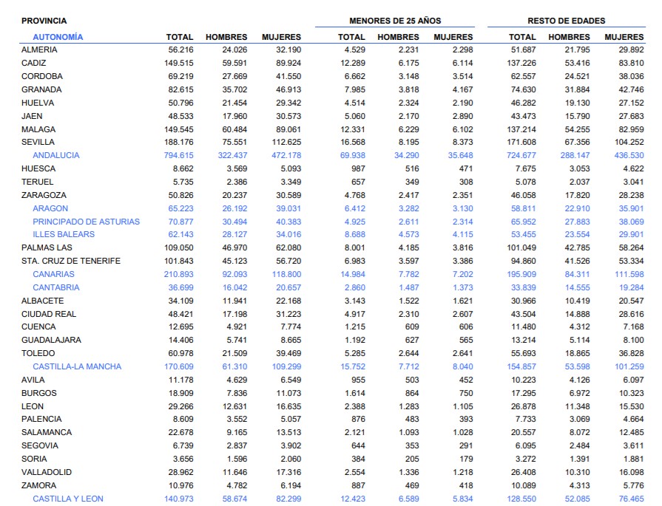Click the CASTILLA-LA MANCHA label
Image resolution: width=662 pixels, height=506 pixels.
[76, 366]
